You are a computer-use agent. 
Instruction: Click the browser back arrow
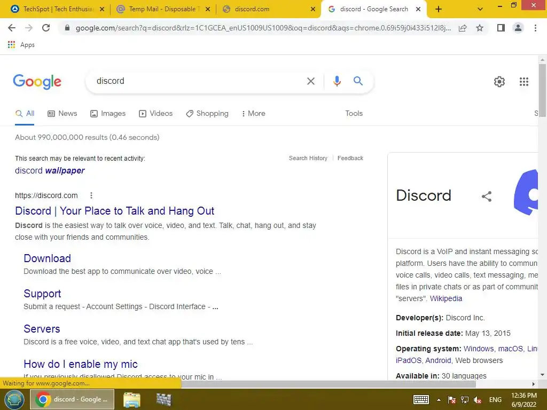coord(12,28)
